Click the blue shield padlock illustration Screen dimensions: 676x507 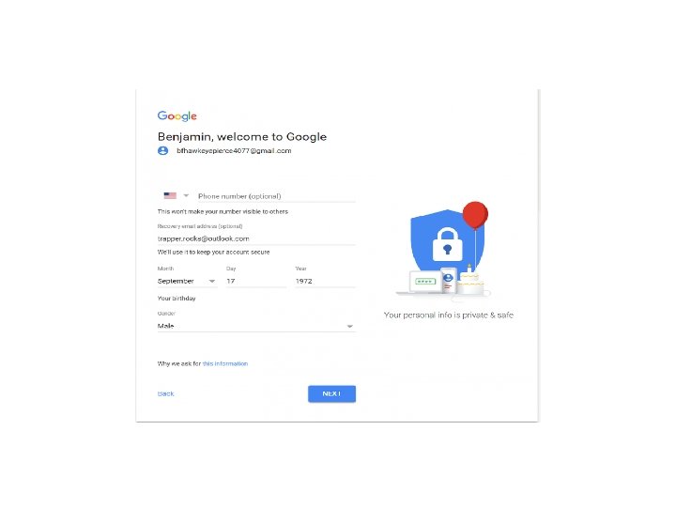(447, 241)
